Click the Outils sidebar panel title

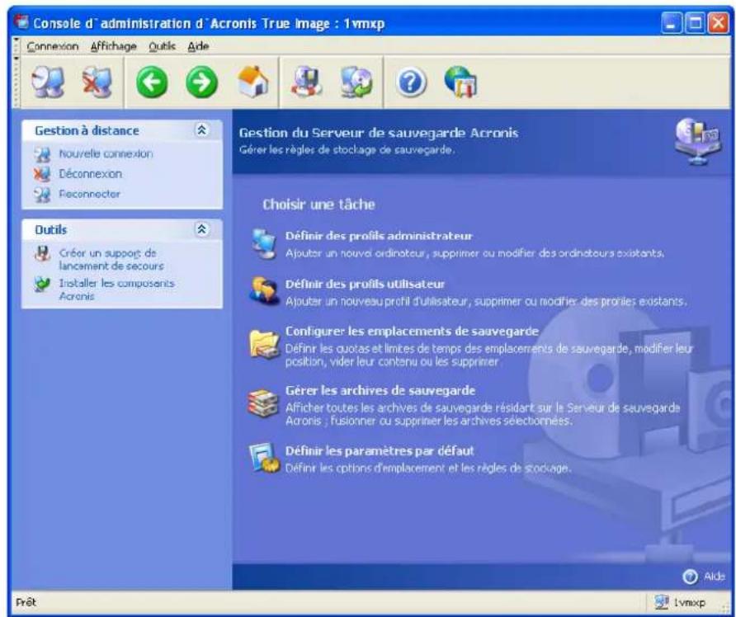tap(50, 230)
